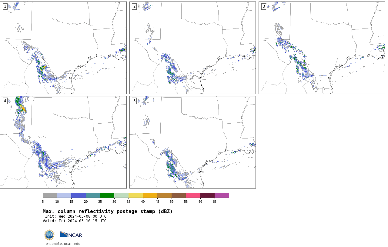Open ensemble member 5 postage stamp map
Screen dimensions: 388x247
pyautogui.click(x=192, y=142)
